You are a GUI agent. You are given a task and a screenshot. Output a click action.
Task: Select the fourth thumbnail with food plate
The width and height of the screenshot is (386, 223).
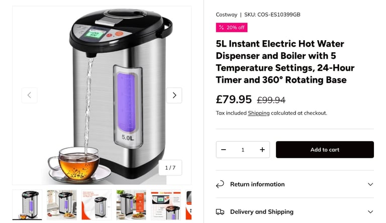pos(131,205)
